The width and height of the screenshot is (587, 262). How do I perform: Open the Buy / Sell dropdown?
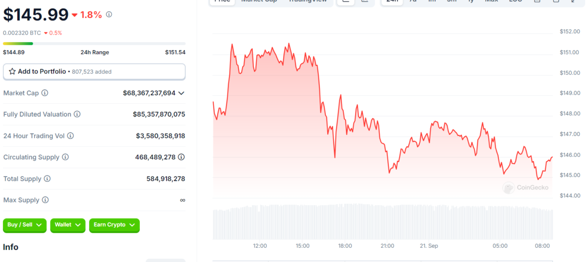(x=25, y=225)
